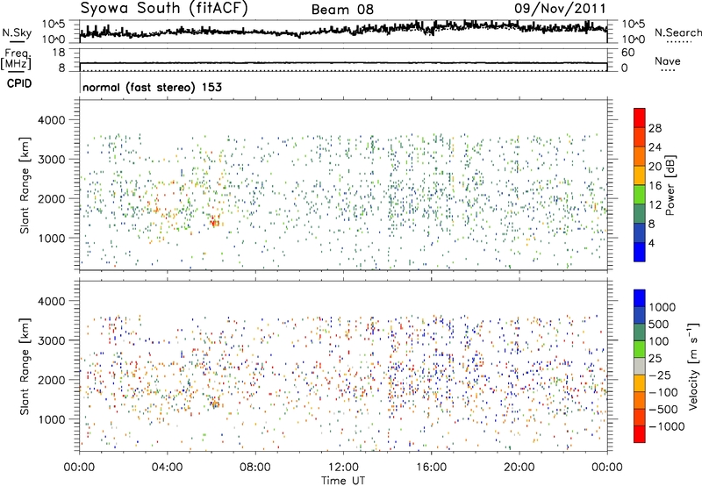This screenshot has width=702, height=486.
Task: Click the 'Beam 08' label
Action: point(342,10)
